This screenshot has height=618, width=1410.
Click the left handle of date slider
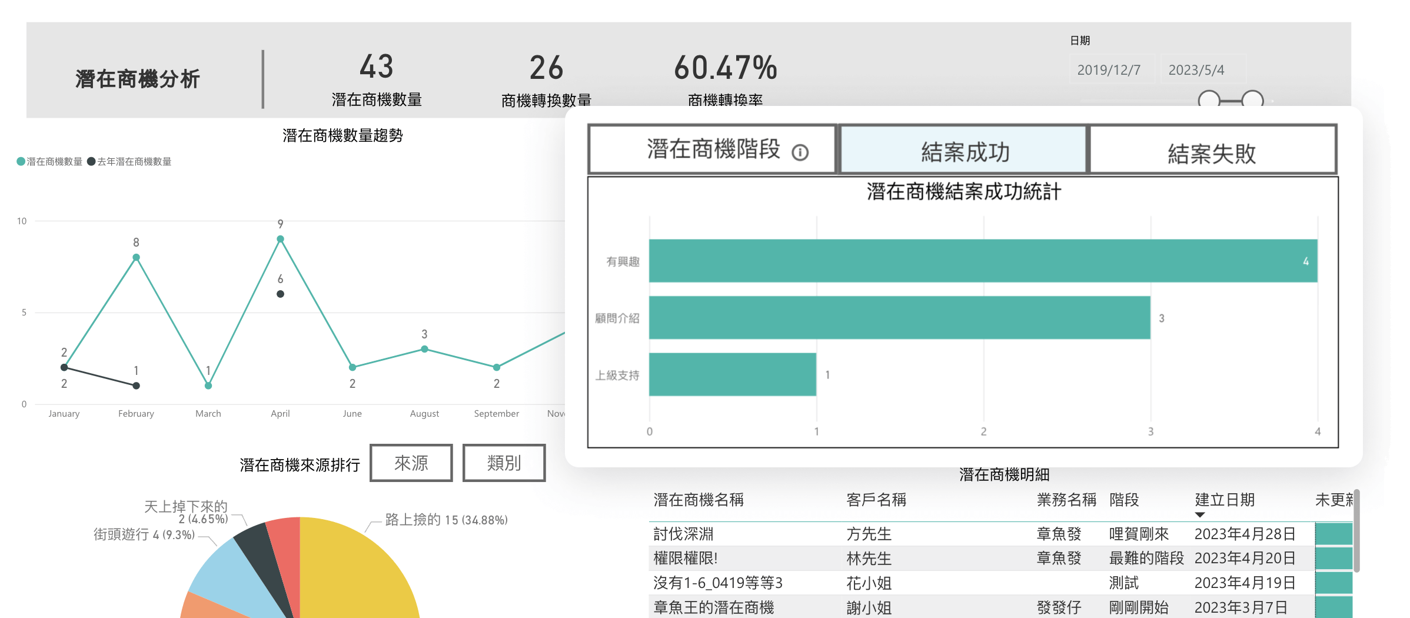(1209, 100)
